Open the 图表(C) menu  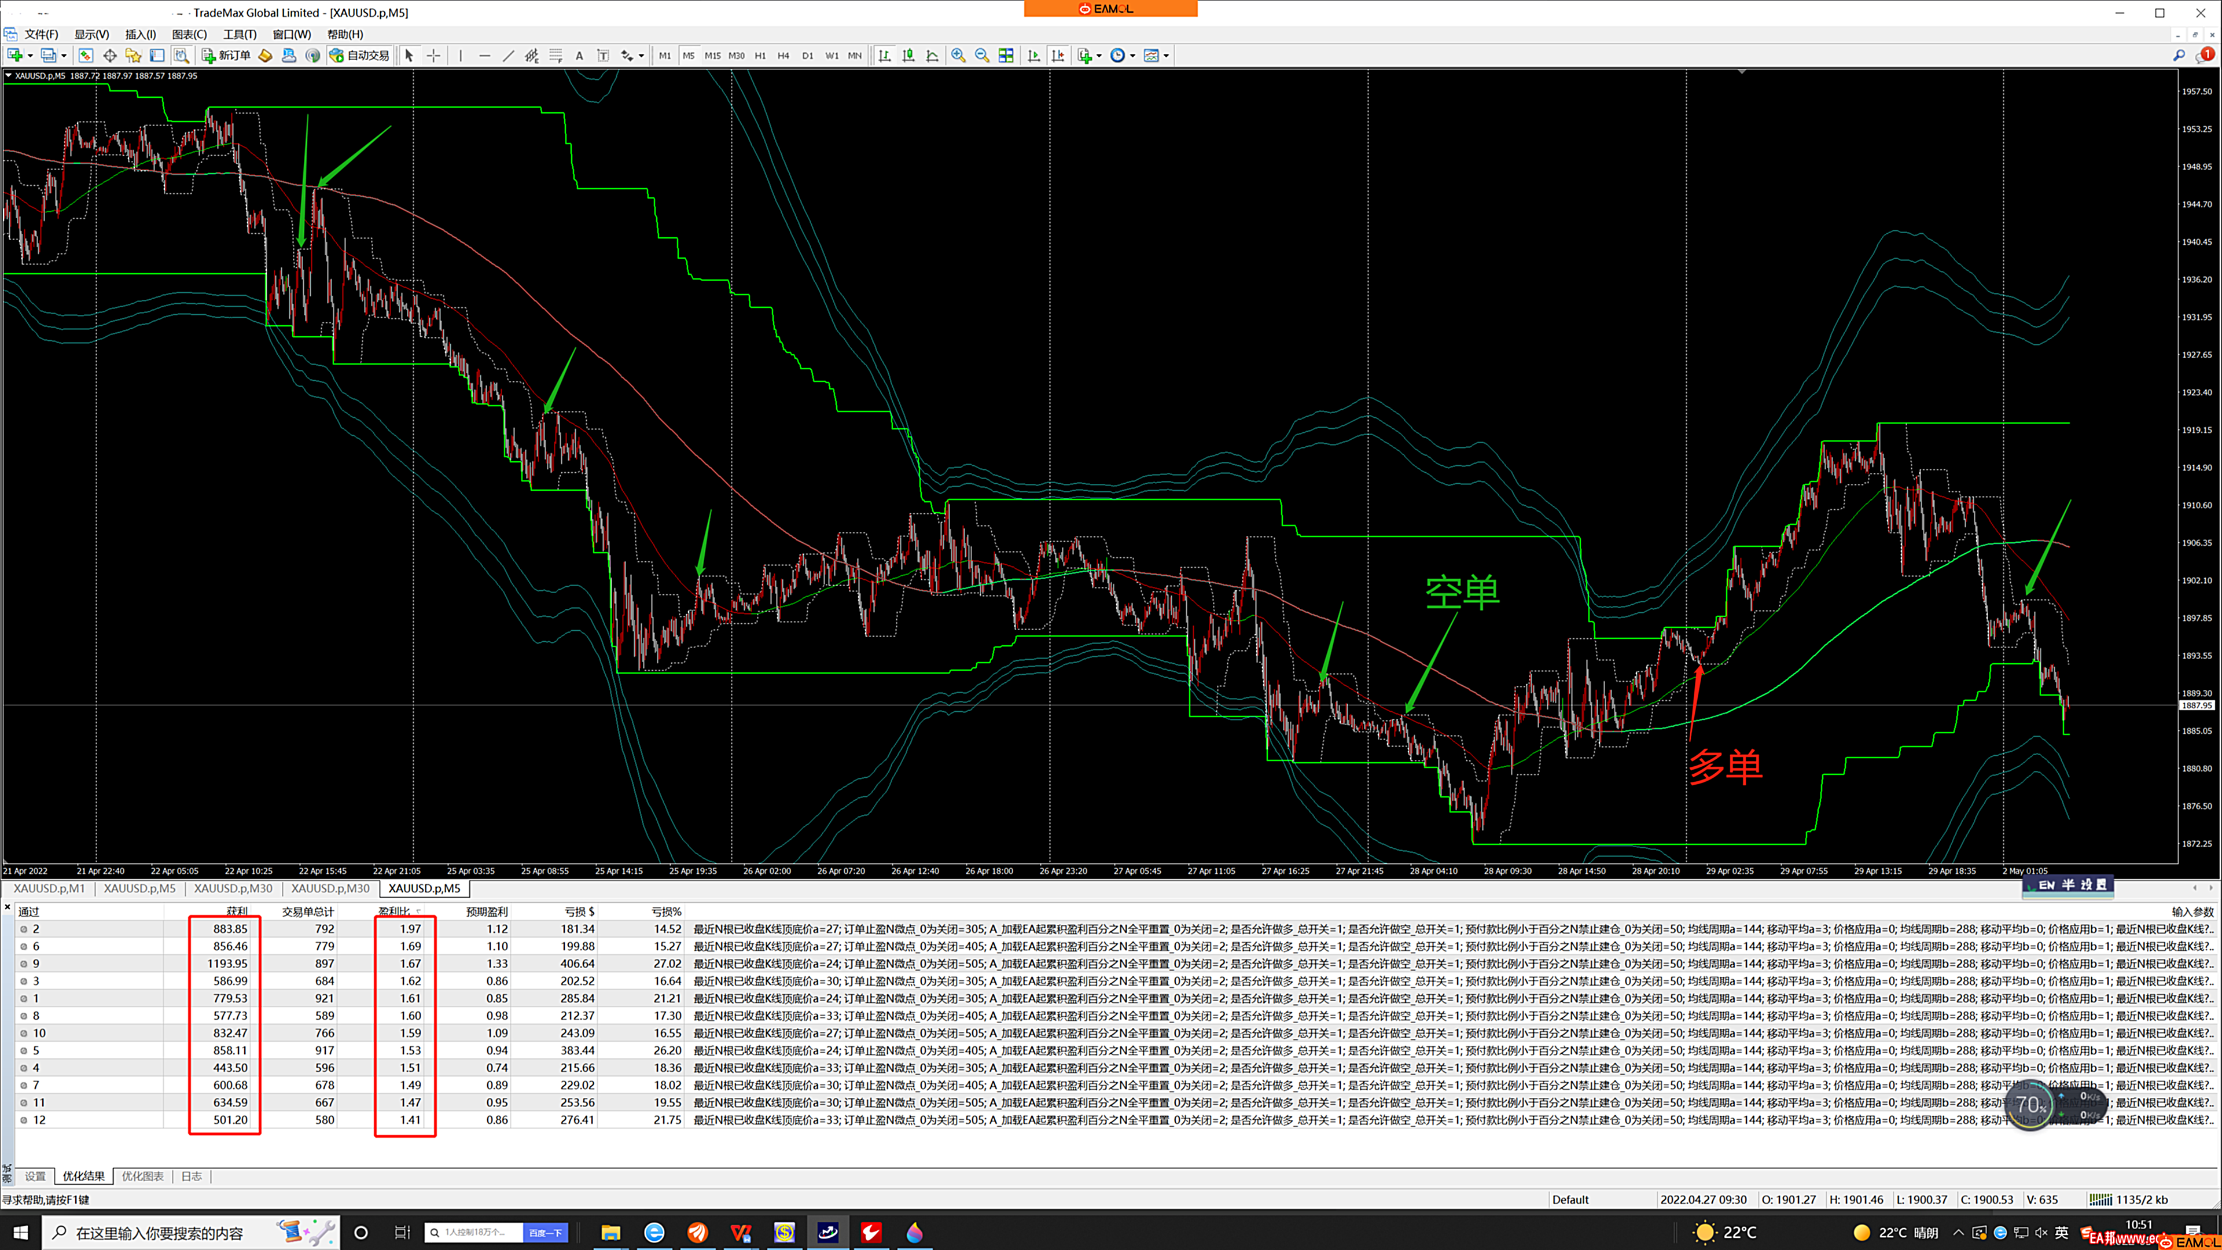(x=189, y=35)
